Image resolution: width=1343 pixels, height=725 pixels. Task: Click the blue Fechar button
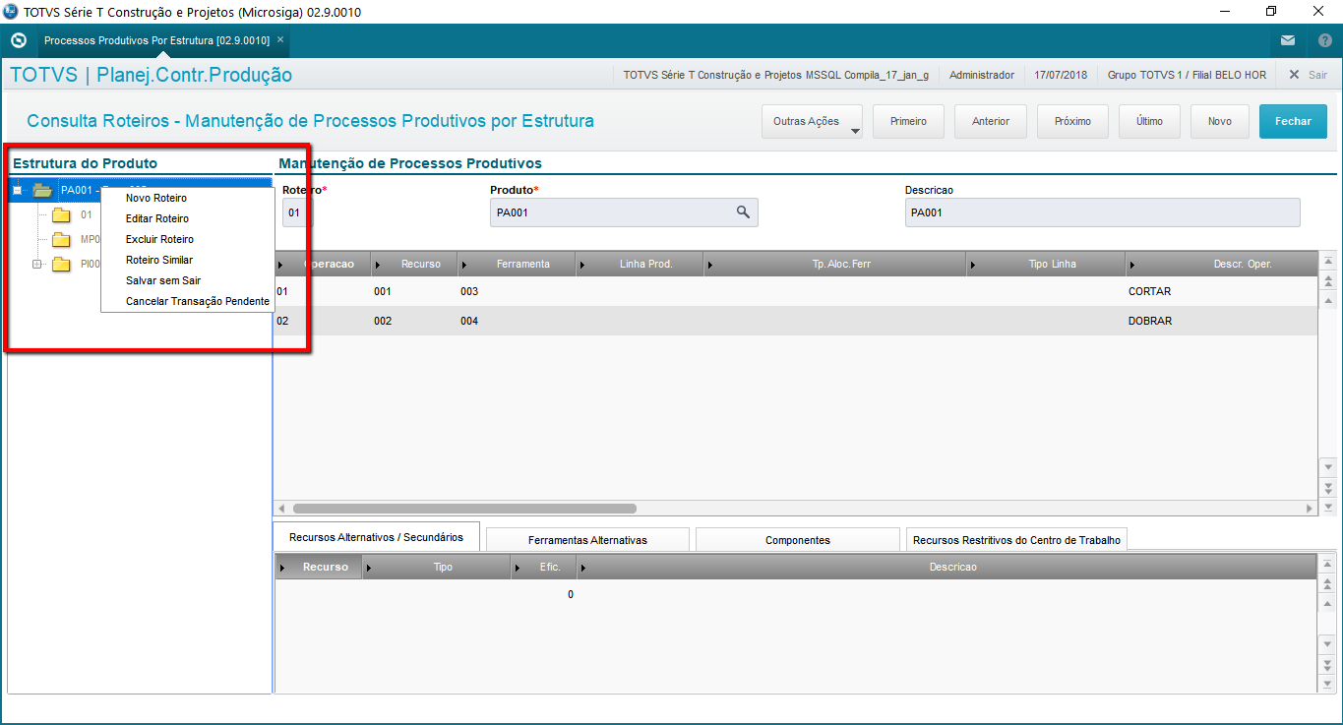pyautogui.click(x=1293, y=121)
